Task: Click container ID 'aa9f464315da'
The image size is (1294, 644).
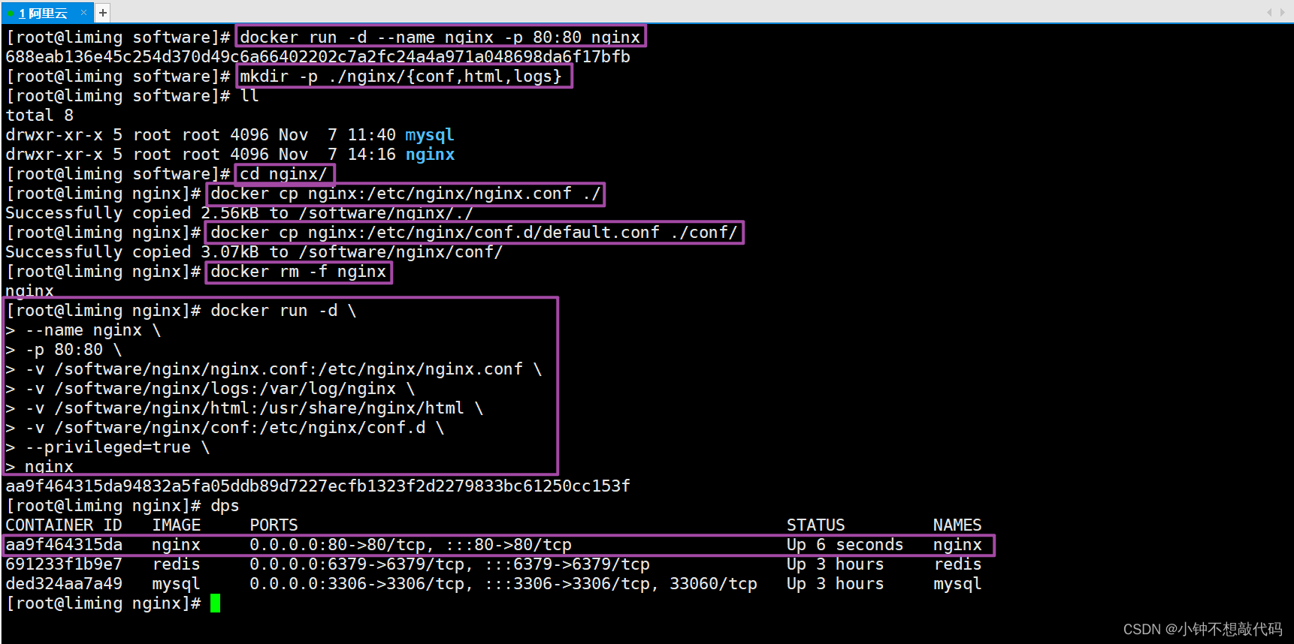Action: click(64, 545)
